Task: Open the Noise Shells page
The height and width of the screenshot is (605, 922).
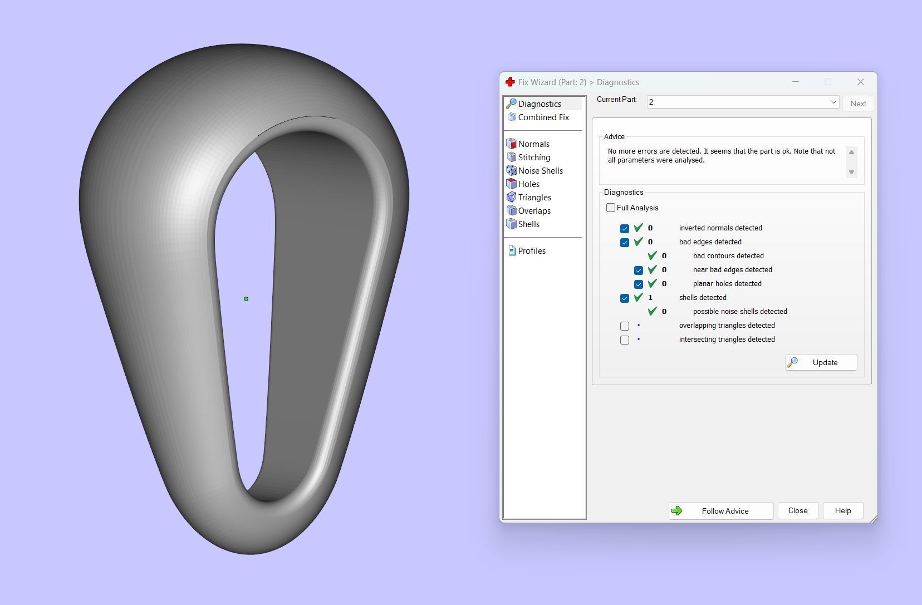Action: pos(540,170)
